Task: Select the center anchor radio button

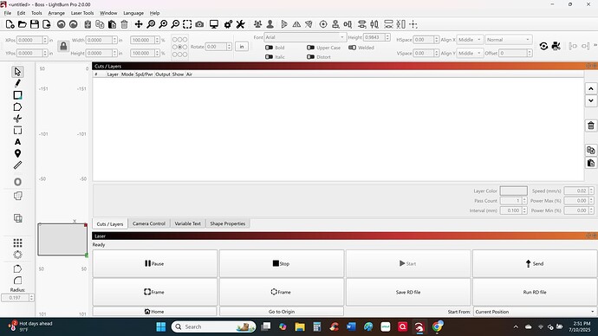Action: (x=179, y=47)
